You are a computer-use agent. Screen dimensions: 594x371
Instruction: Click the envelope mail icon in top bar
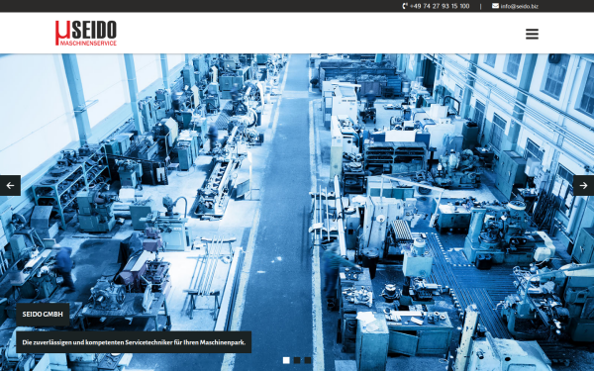(x=495, y=6)
